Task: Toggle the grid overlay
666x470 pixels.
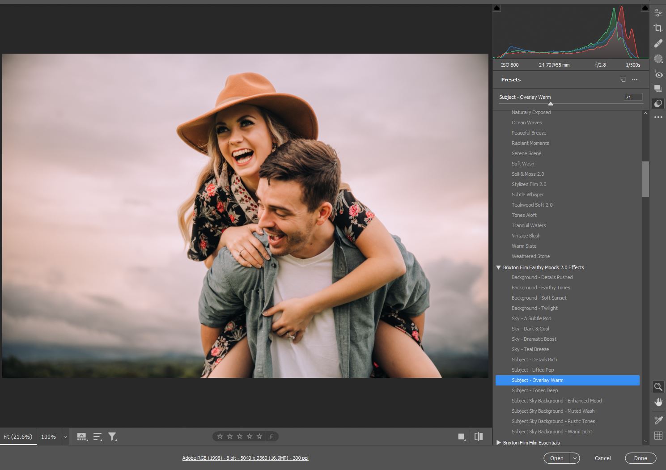Action: tap(658, 436)
